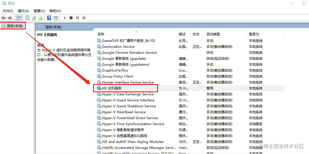Open the 帮助(H) menu
This screenshot has width=309, height=154.
tap(56, 11)
